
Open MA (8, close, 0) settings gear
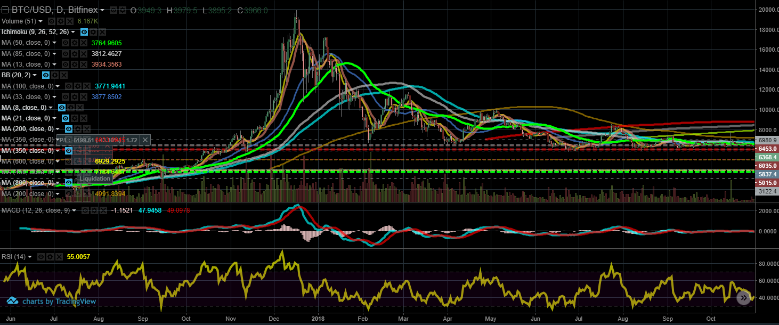tap(71, 107)
